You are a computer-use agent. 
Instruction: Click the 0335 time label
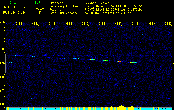[x=85, y=24]
